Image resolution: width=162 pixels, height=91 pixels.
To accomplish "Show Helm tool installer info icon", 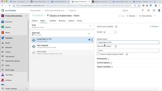I will point(116,27).
